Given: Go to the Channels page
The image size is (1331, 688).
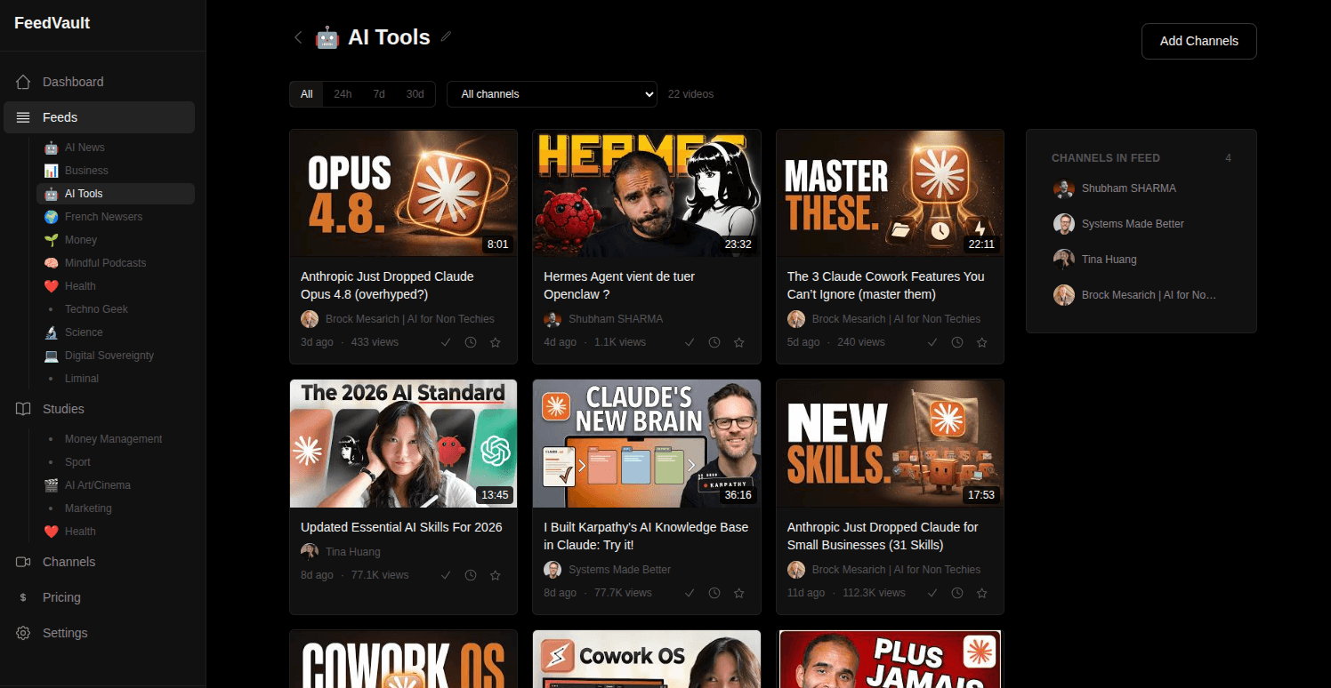Looking at the screenshot, I should point(100,562).
